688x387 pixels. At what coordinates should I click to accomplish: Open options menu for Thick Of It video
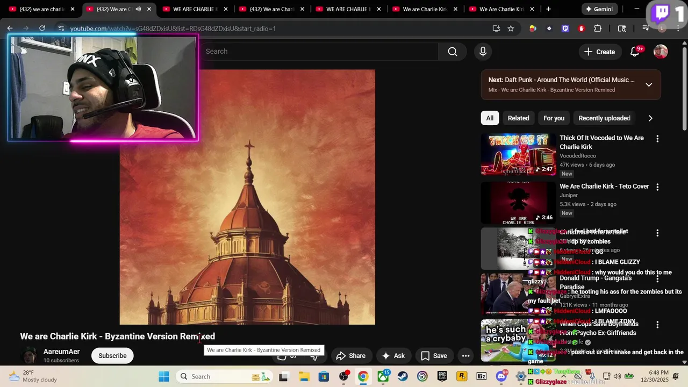coord(657,139)
